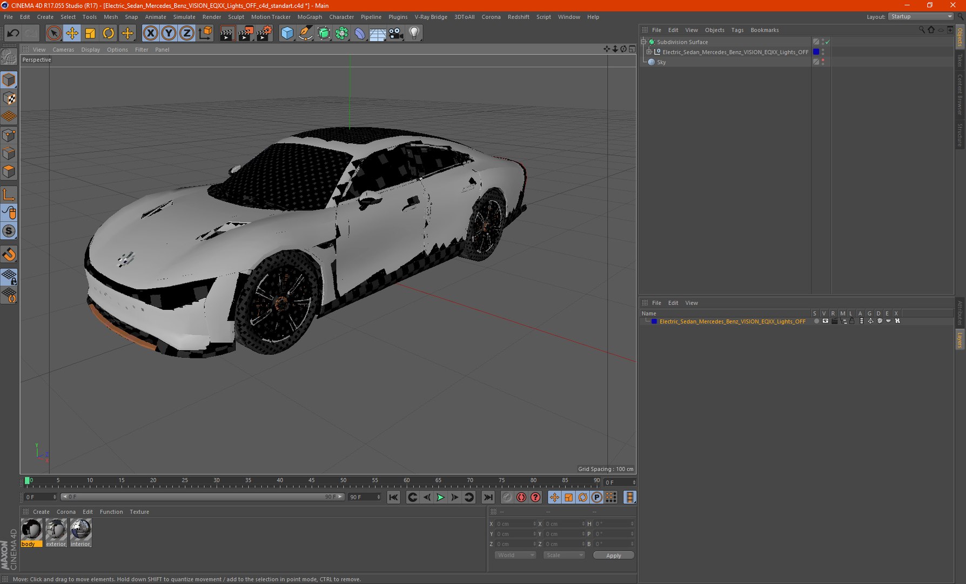Open the V-Ray Bridge menu

(x=431, y=17)
